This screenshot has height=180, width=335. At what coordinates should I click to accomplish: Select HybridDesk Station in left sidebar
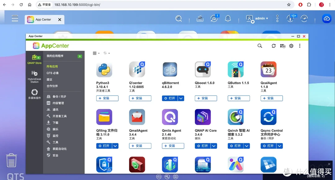[34, 76]
